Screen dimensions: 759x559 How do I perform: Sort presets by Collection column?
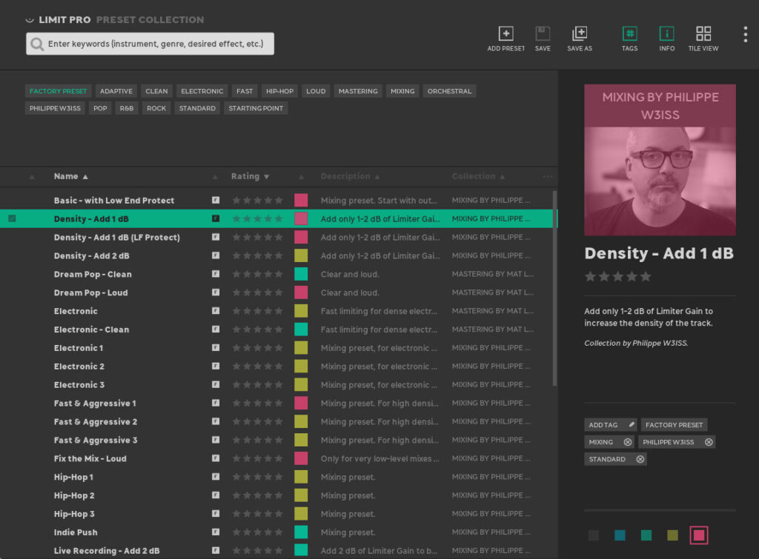click(478, 176)
